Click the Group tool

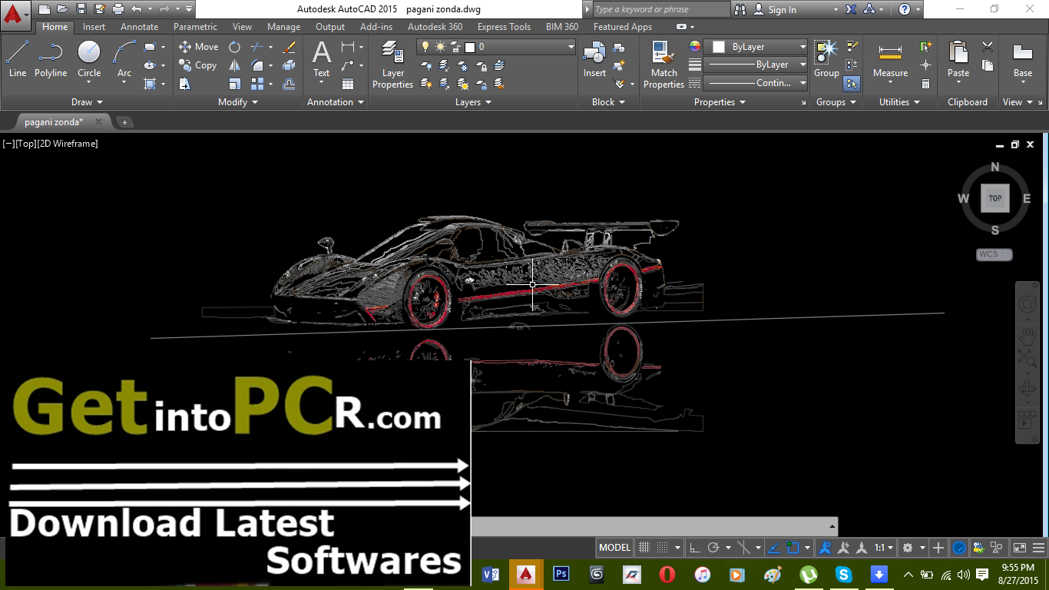point(826,60)
